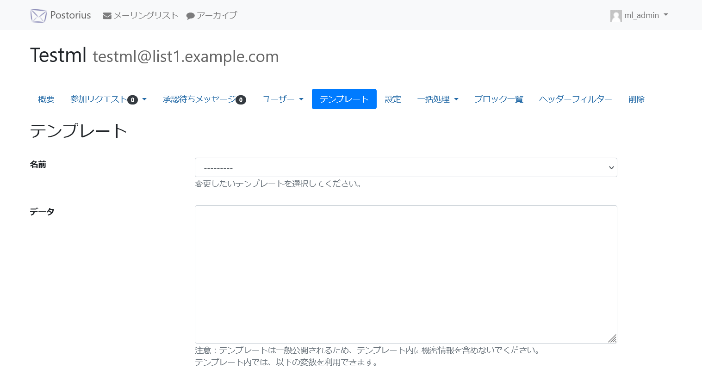Image resolution: width=702 pixels, height=369 pixels.
Task: Expand the ml_admin account dropdown
Action: pyautogui.click(x=640, y=15)
